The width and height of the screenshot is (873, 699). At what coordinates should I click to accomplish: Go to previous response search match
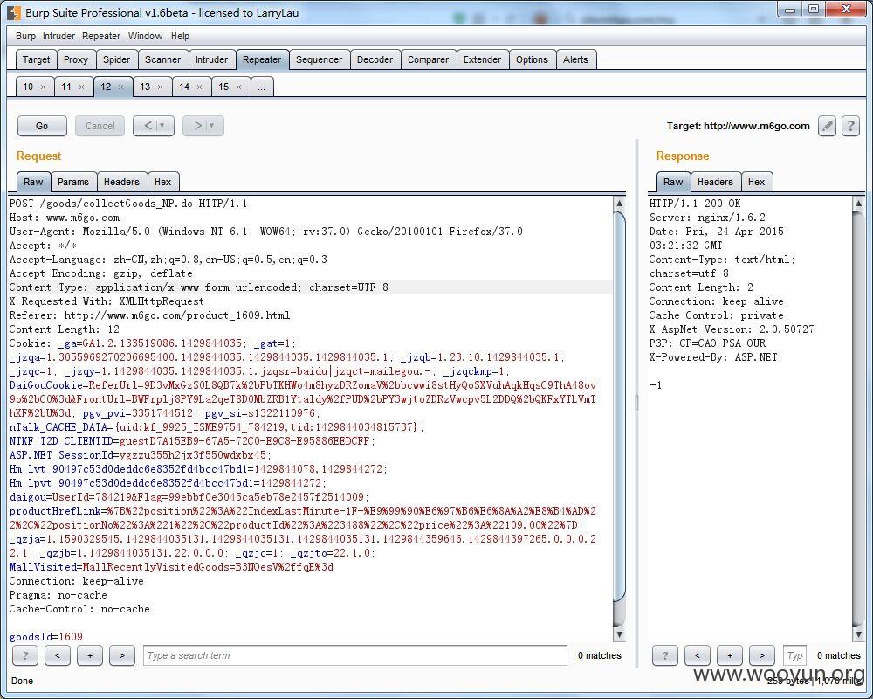click(697, 655)
